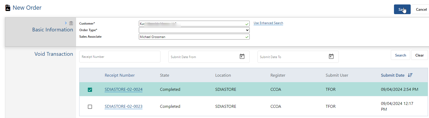This screenshot has height=118, width=429.
Task: Select the Void Transaction section
Action: 54,54
